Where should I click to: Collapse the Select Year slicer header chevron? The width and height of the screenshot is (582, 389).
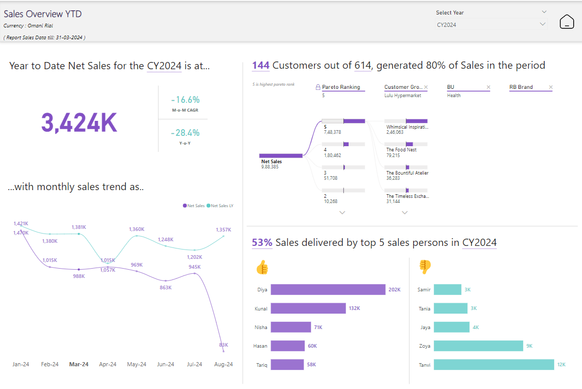[x=544, y=12]
